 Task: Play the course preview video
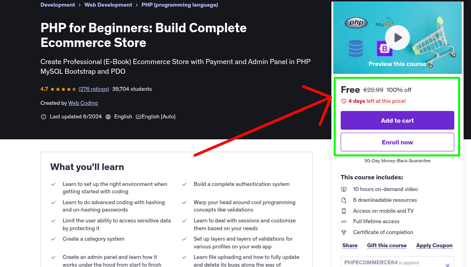397,38
